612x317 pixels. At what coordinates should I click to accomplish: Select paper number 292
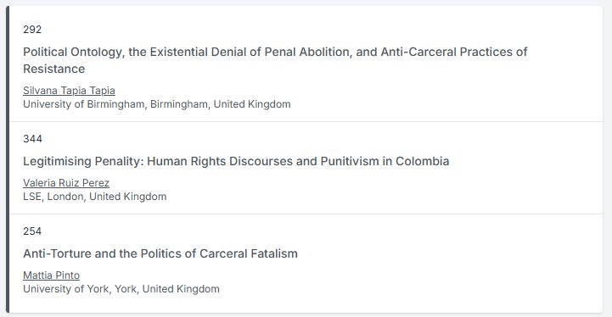tap(32, 30)
